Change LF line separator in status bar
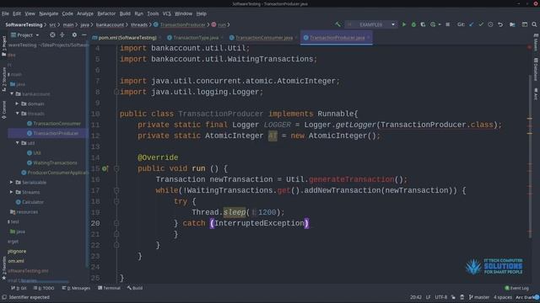The width and height of the screenshot is (540, 303). 428,297
